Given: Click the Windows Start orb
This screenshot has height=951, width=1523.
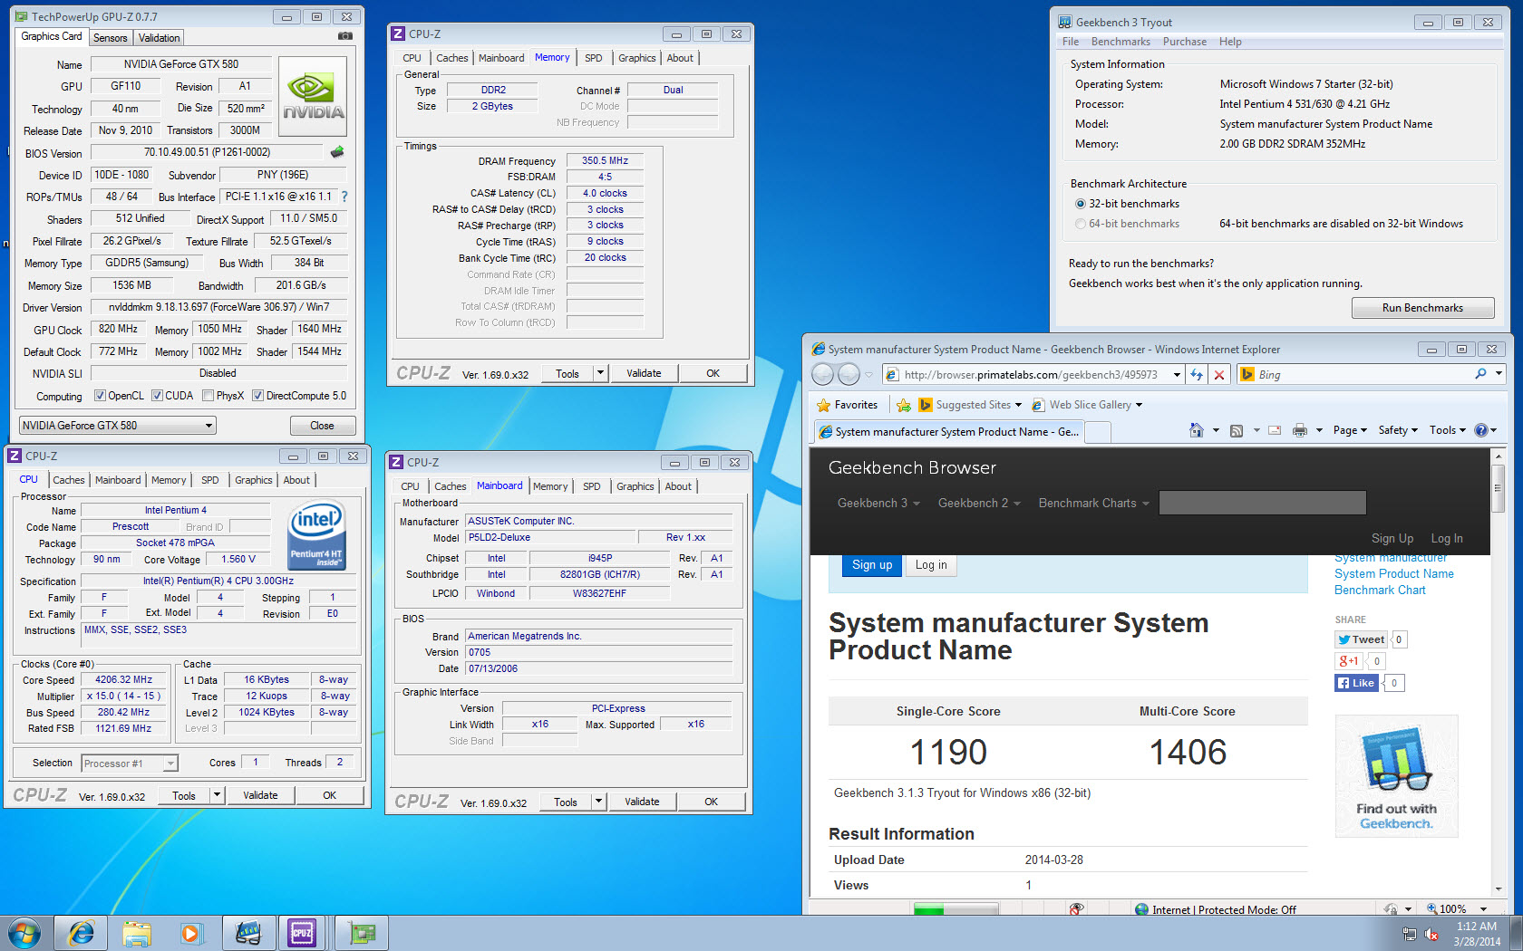Looking at the screenshot, I should [24, 933].
